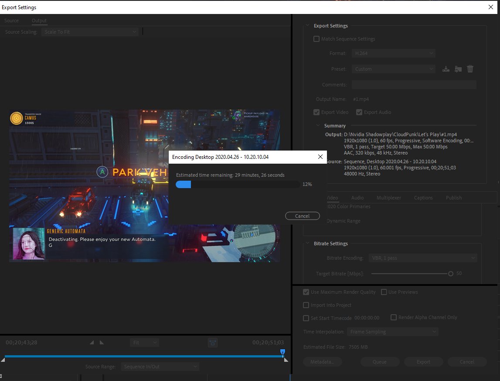Image resolution: width=500 pixels, height=381 pixels.
Task: Close the Encoding progress dialog
Action: [320, 157]
